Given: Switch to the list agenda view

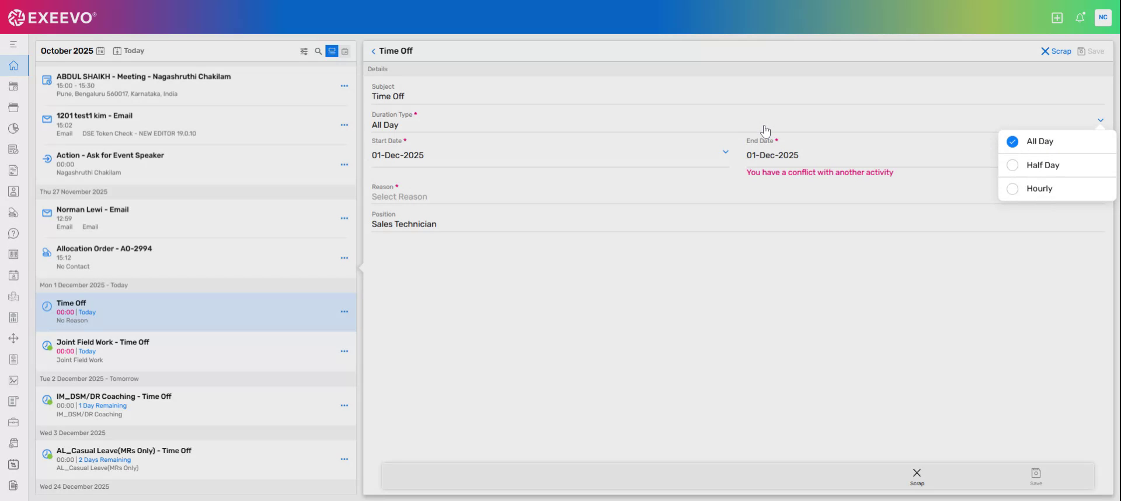Looking at the screenshot, I should (x=332, y=51).
